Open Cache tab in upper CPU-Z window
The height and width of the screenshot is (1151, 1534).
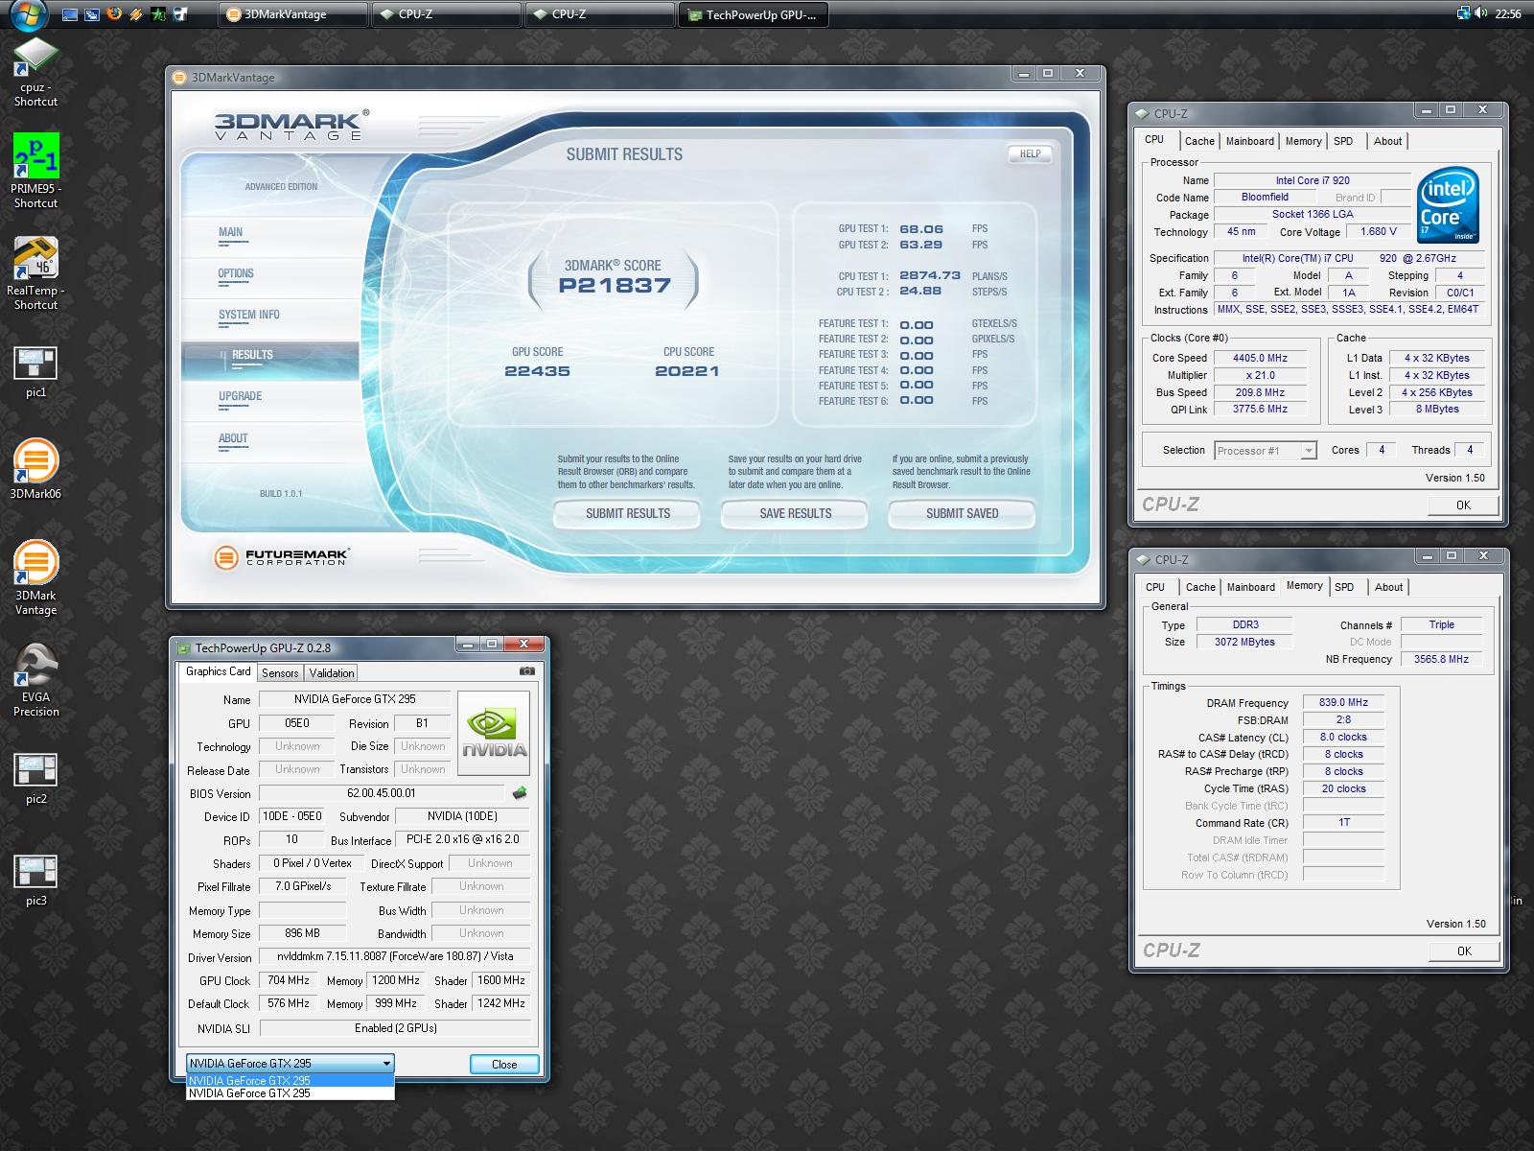[x=1199, y=141]
